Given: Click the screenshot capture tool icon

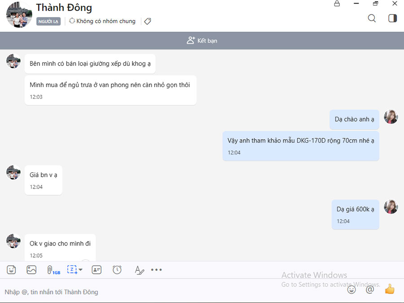Looking at the screenshot, I should click(x=72, y=270).
